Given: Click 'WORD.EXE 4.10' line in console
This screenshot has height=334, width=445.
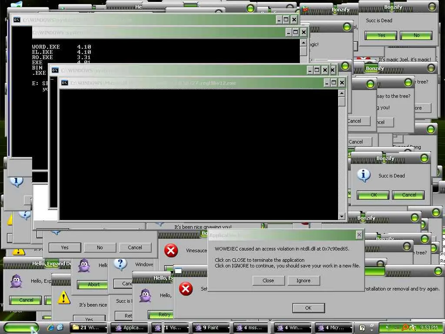Looking at the screenshot, I should pyautogui.click(x=61, y=47).
